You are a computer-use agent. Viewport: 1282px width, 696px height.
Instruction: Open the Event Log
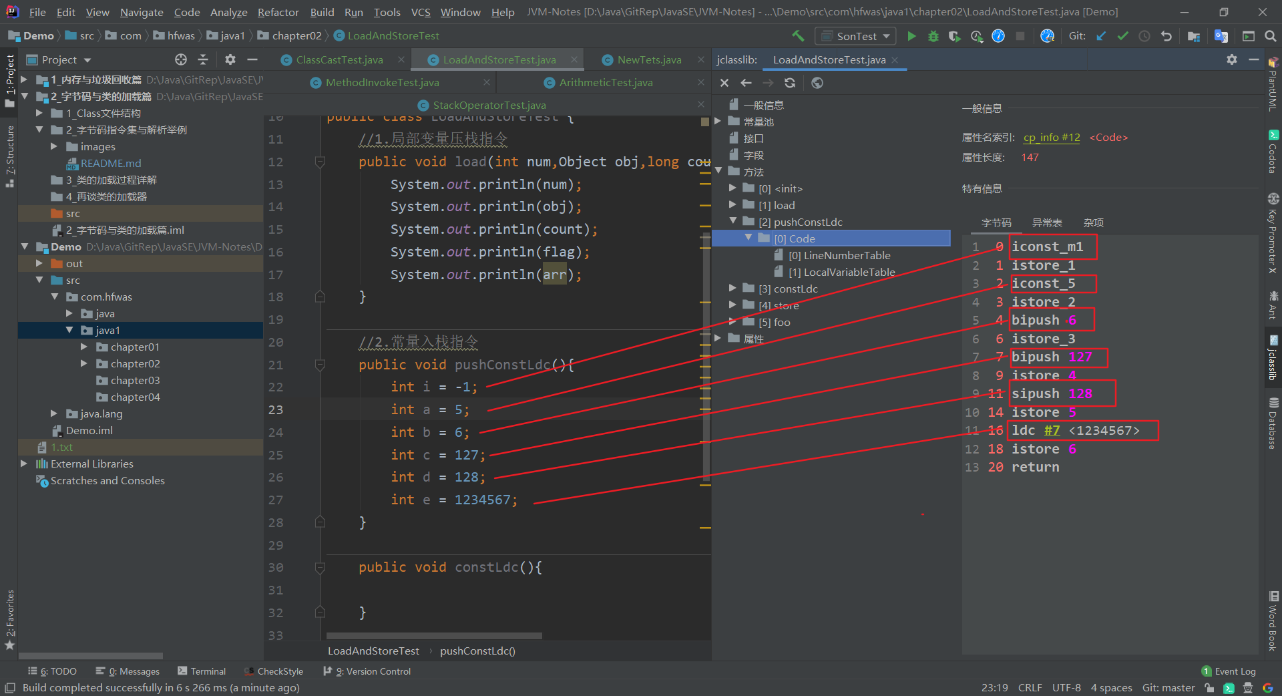click(1229, 671)
